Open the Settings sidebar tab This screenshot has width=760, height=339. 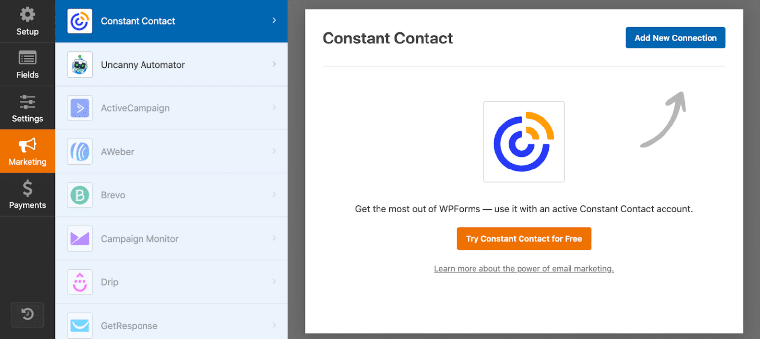coord(27,108)
